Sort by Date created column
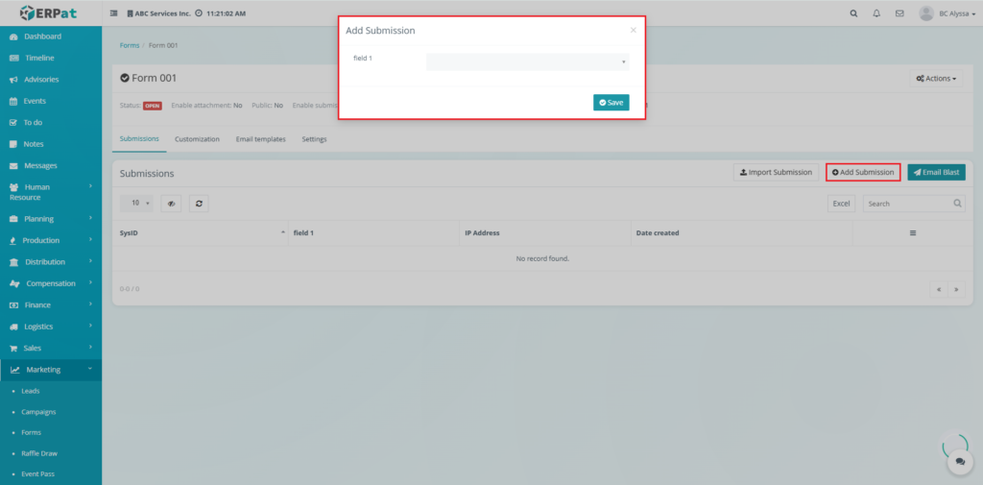Screen dimensions: 983x485 (x=741, y=232)
